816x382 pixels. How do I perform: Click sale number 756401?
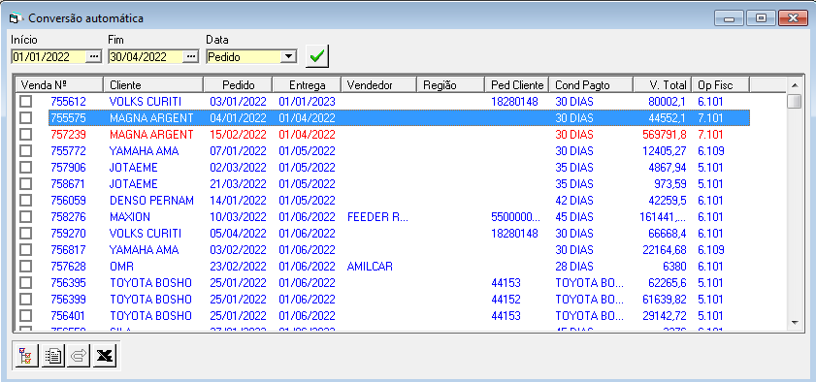point(68,316)
